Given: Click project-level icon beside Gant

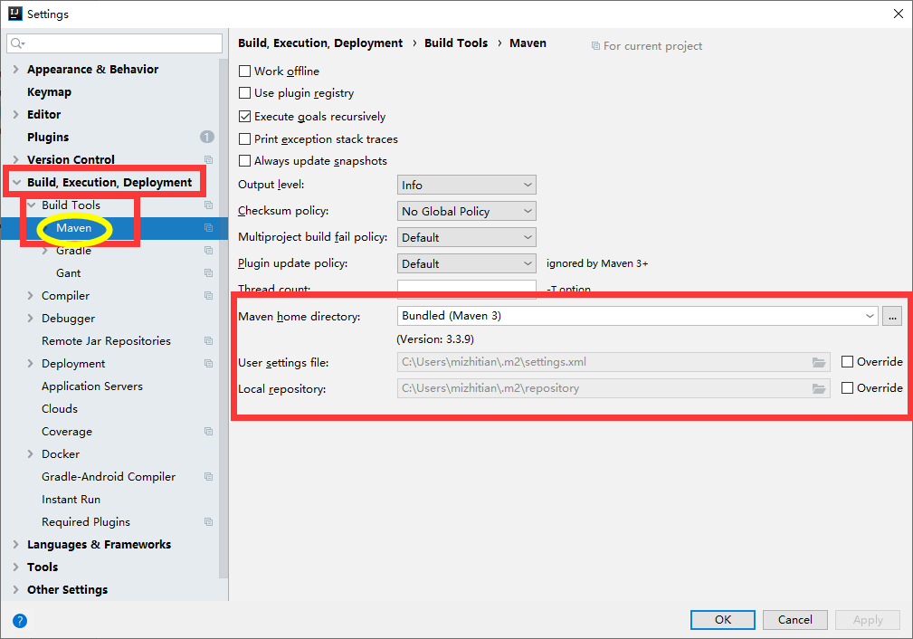Looking at the screenshot, I should point(208,273).
